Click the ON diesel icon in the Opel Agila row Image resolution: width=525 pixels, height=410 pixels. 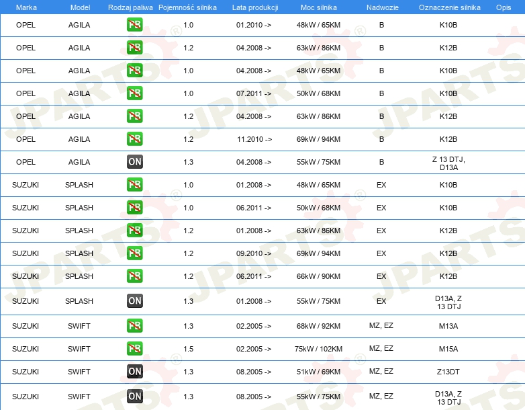tap(134, 161)
